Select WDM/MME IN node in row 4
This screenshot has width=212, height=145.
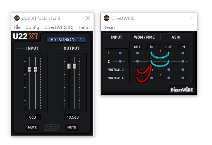[x=152, y=78]
